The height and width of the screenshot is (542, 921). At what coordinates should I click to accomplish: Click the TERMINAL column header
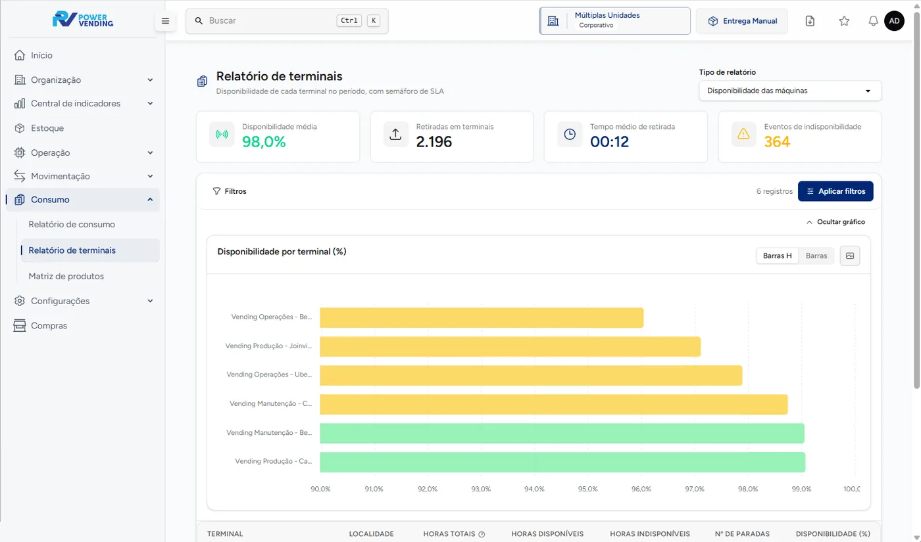(x=225, y=534)
